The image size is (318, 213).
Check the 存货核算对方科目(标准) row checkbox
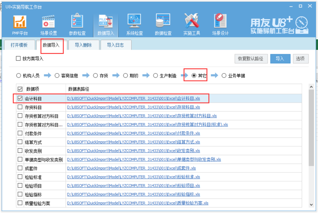[20, 124]
